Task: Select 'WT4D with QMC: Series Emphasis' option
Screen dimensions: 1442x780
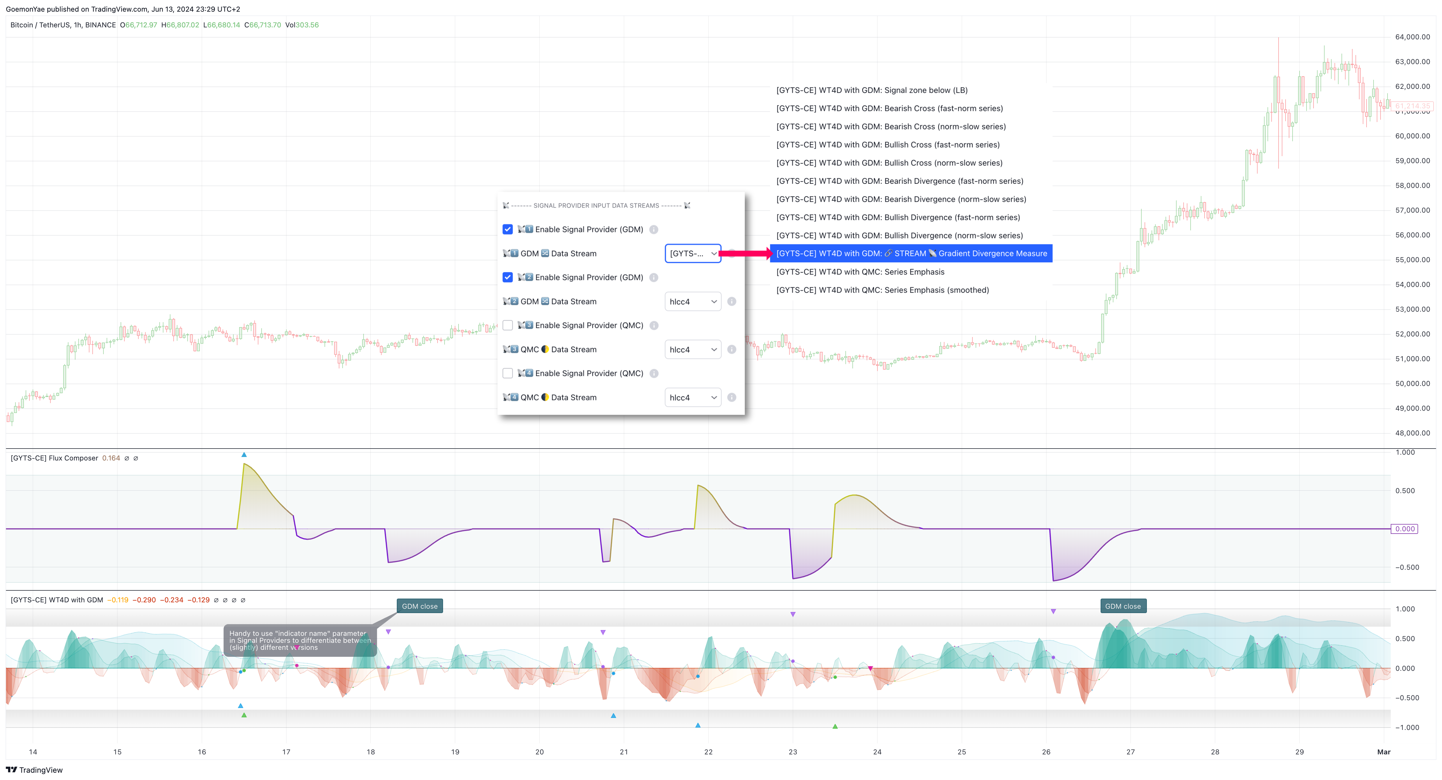Action: (x=911, y=272)
